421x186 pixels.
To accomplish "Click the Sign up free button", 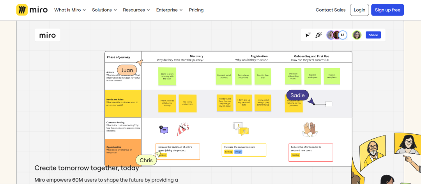I will click(387, 10).
